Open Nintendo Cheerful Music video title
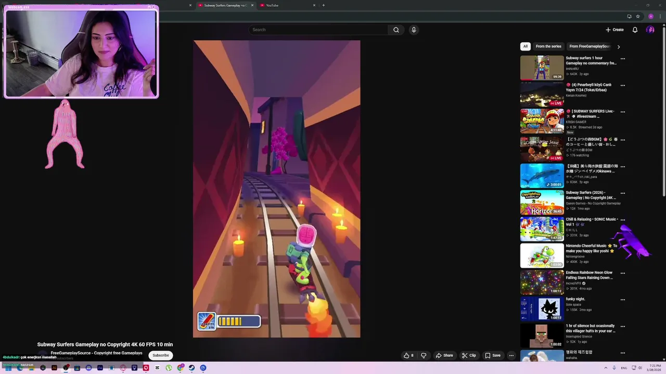Image resolution: width=666 pixels, height=374 pixels. 592,248
